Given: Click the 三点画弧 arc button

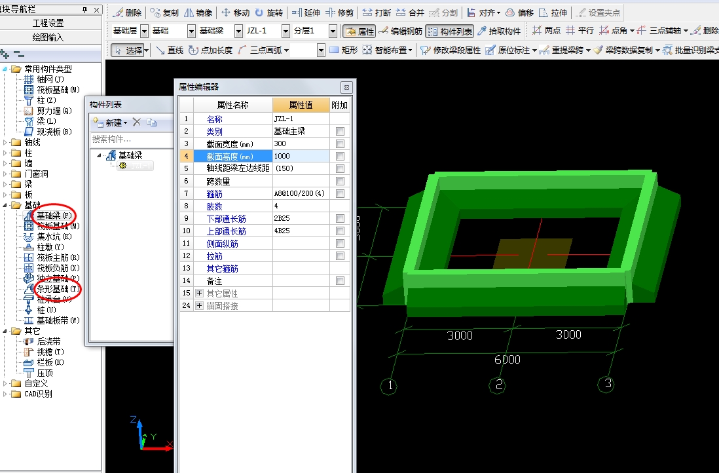Looking at the screenshot, I should pyautogui.click(x=263, y=50).
